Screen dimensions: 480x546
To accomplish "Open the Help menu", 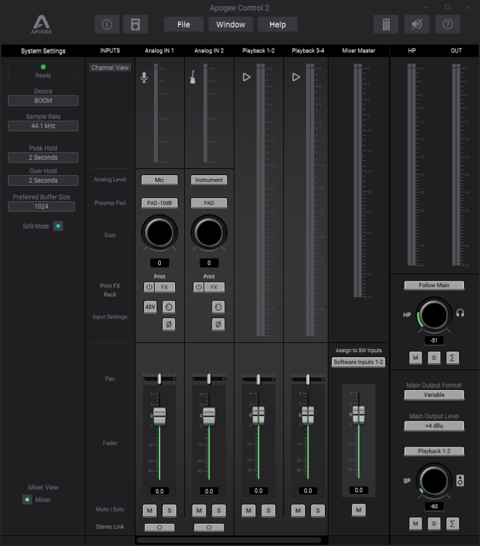I will (x=278, y=24).
